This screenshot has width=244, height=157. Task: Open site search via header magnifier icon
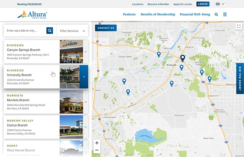[x=216, y=15]
